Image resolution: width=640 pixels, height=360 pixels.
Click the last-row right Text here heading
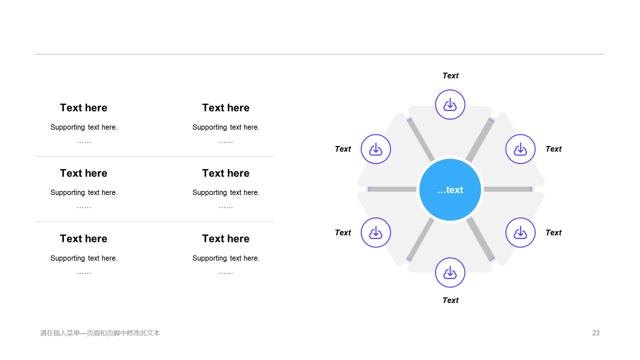click(x=225, y=238)
